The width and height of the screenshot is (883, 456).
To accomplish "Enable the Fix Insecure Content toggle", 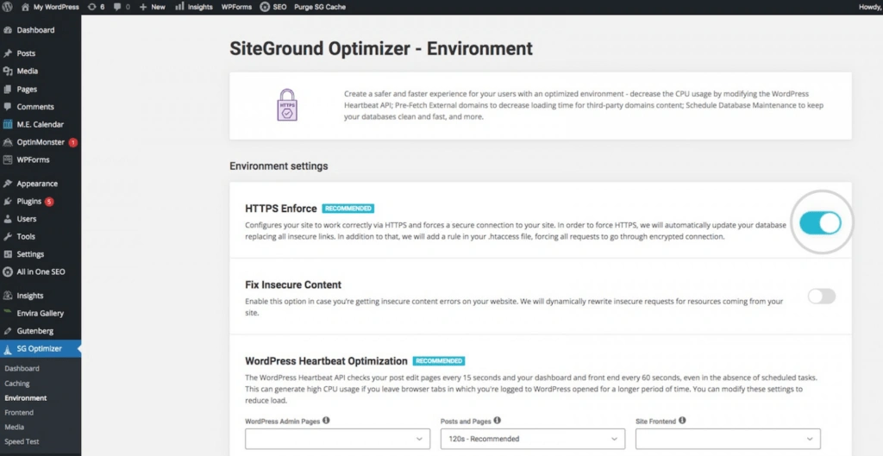I will click(821, 297).
